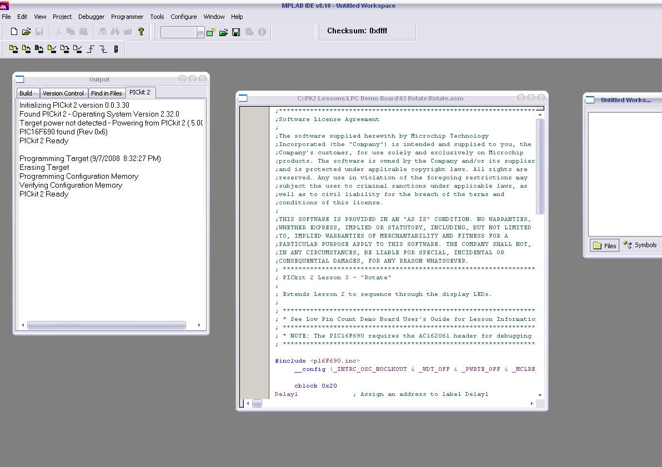This screenshot has height=467, width=662.
Task: Open the Help menu
Action: pyautogui.click(x=237, y=17)
